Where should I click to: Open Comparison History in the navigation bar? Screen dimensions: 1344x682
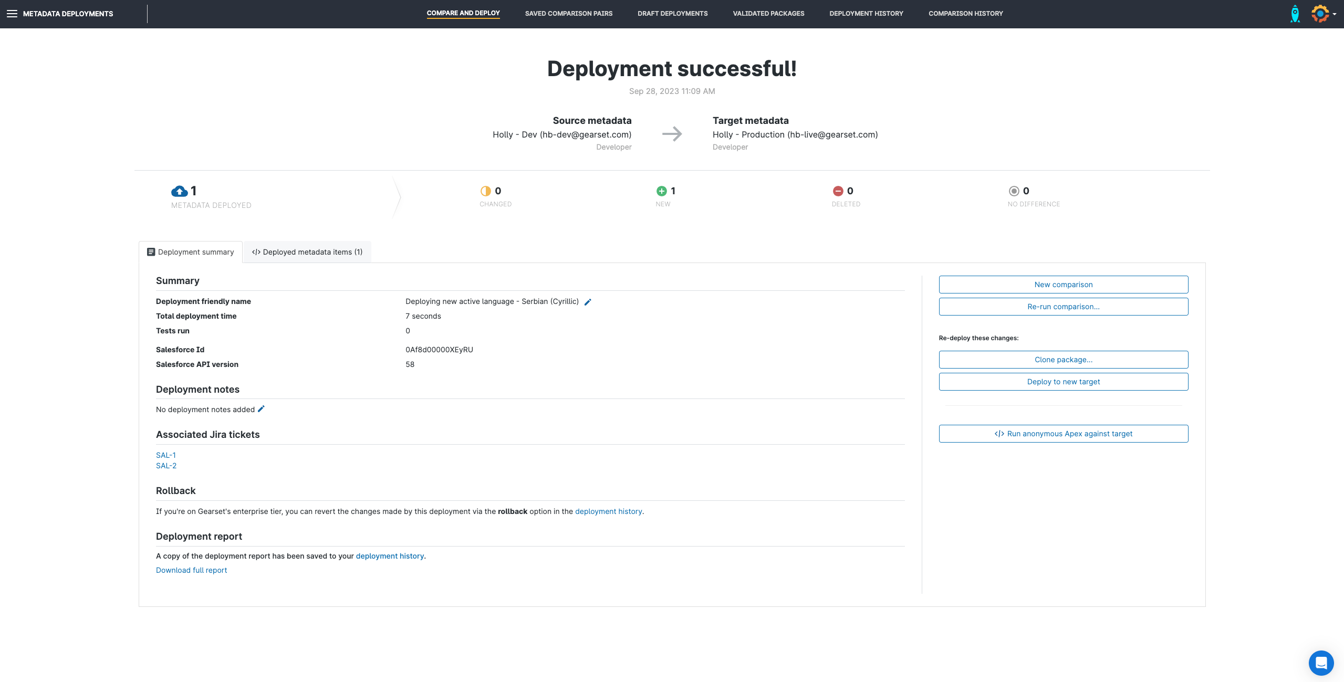click(965, 13)
